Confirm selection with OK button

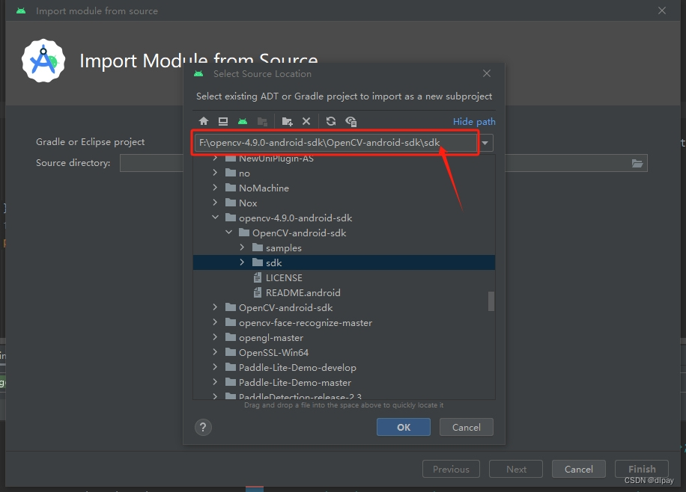click(404, 427)
